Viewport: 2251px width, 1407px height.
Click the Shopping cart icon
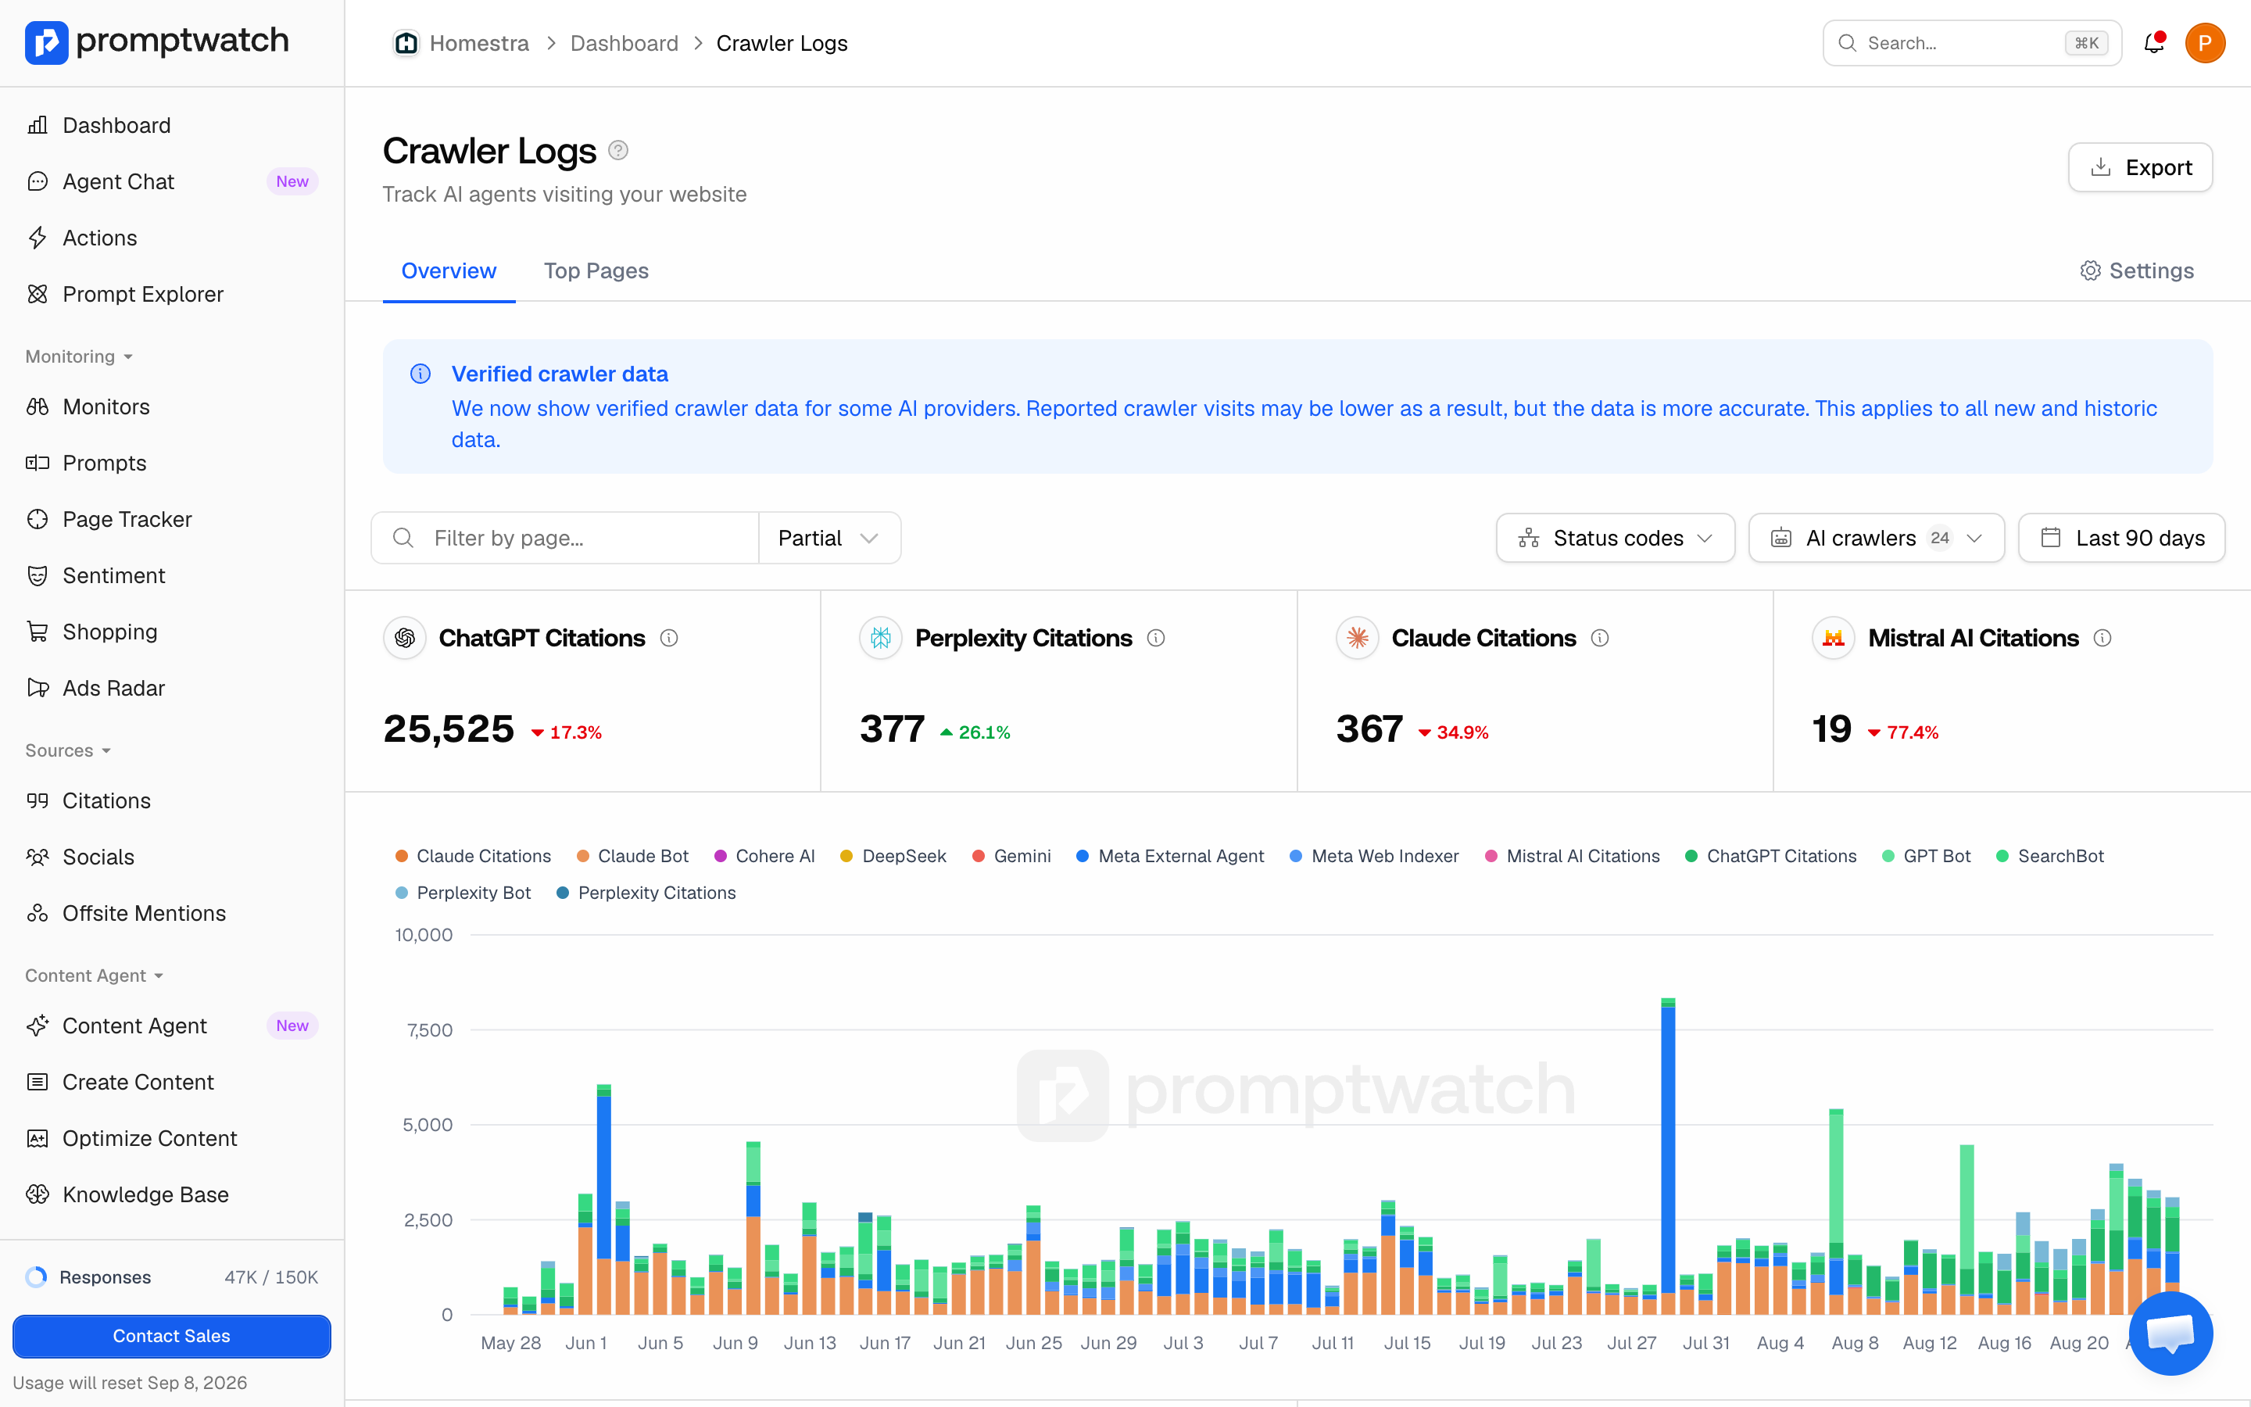(38, 632)
